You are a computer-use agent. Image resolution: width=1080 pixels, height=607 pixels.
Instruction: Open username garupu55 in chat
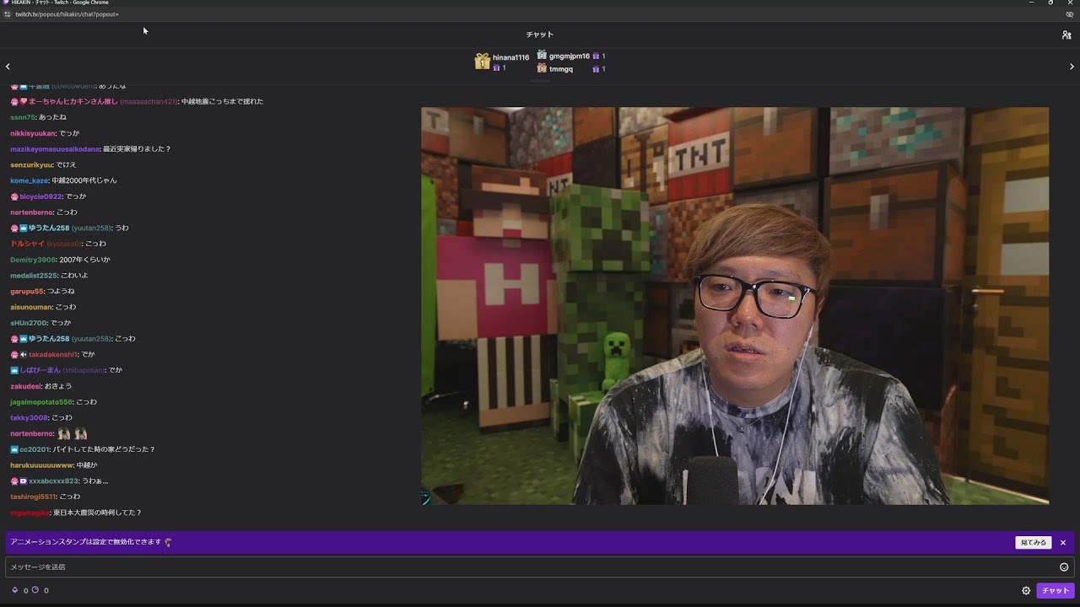click(27, 292)
